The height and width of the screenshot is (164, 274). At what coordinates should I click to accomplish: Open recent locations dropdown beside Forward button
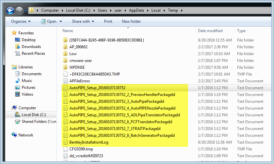(x=26, y=10)
